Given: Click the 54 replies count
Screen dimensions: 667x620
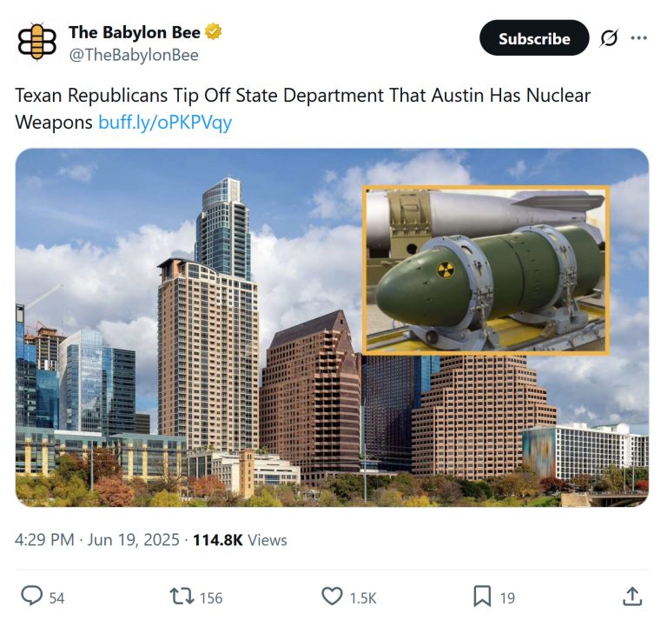Looking at the screenshot, I should click(x=56, y=598).
